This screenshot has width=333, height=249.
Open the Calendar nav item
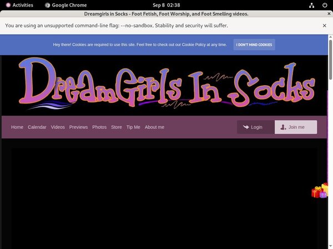point(37,127)
